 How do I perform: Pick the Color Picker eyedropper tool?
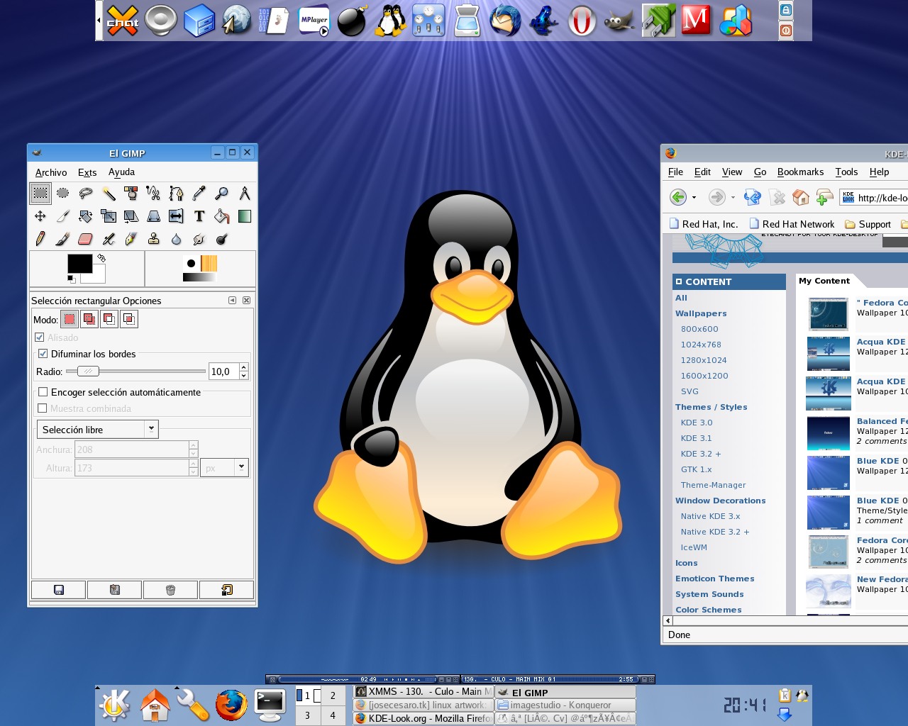pos(199,193)
